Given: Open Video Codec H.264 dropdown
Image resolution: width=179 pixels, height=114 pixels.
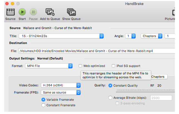Looking at the screenshot, I should [61, 85].
